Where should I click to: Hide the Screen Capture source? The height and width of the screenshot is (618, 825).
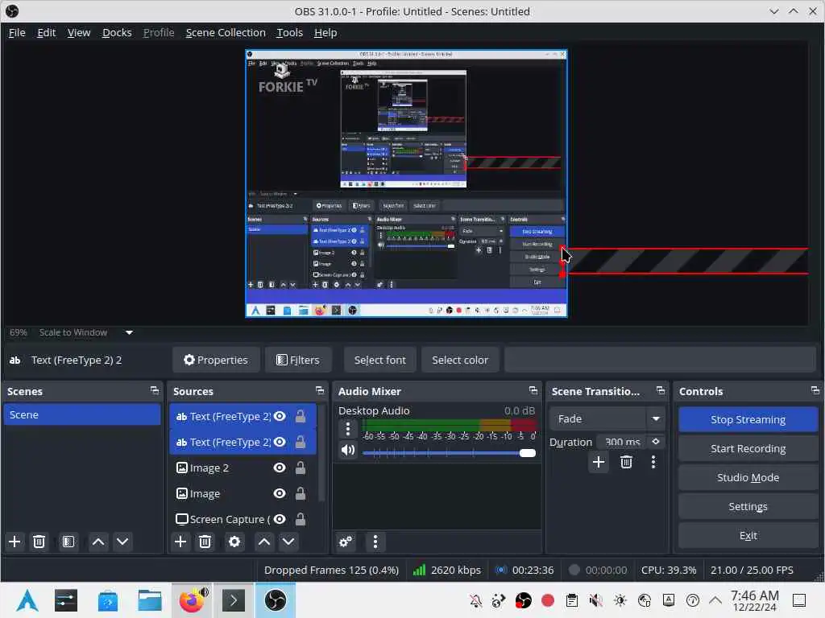[280, 519]
